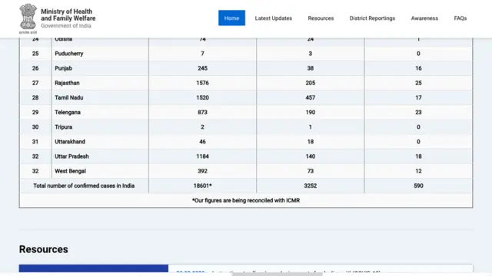Click the Resources section heading
The image size is (492, 276).
[x=44, y=249]
